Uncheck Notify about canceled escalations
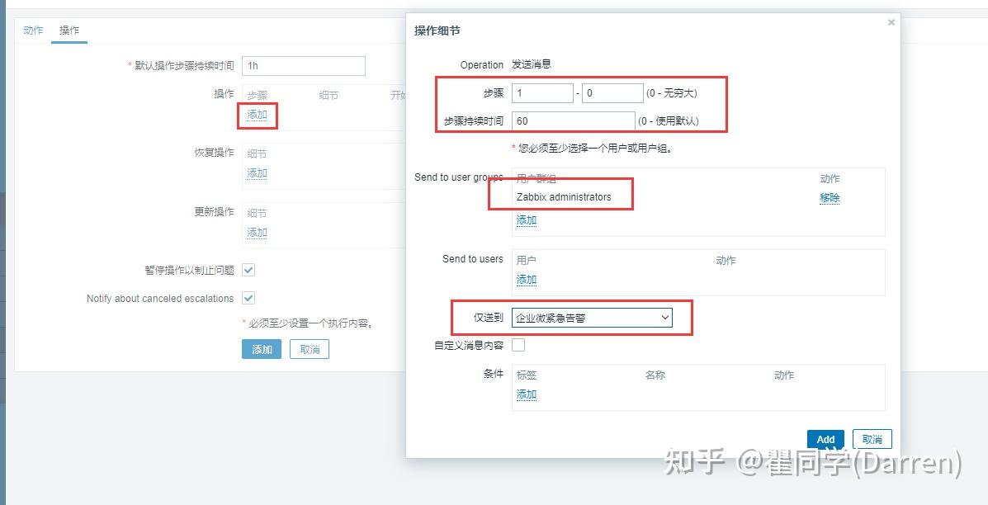The height and width of the screenshot is (505, 988). tap(248, 298)
